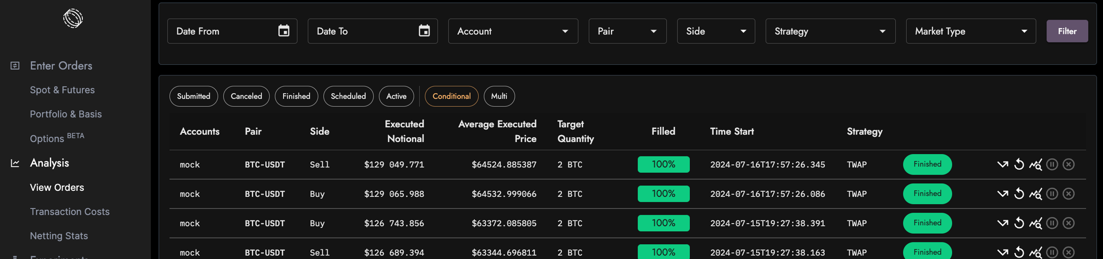Viewport: 1103px width, 259px height.
Task: Click the Finished status badge on the first row
Action: tap(927, 165)
